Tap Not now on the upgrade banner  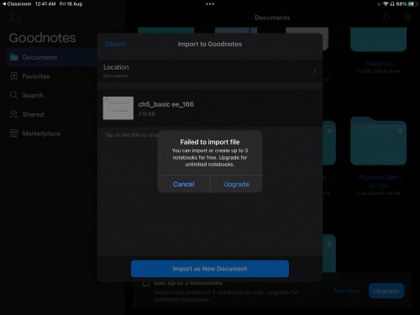(x=347, y=291)
